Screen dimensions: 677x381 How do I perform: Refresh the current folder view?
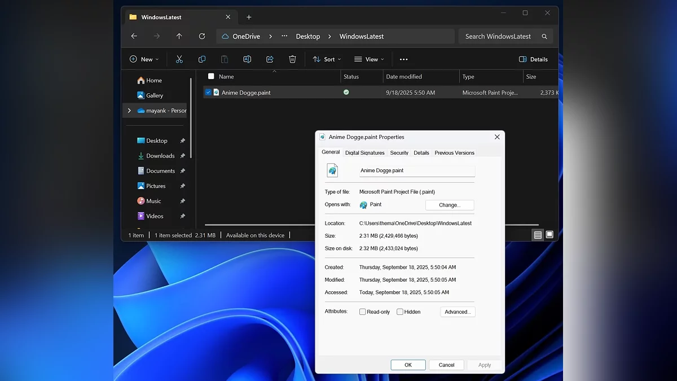point(202,36)
